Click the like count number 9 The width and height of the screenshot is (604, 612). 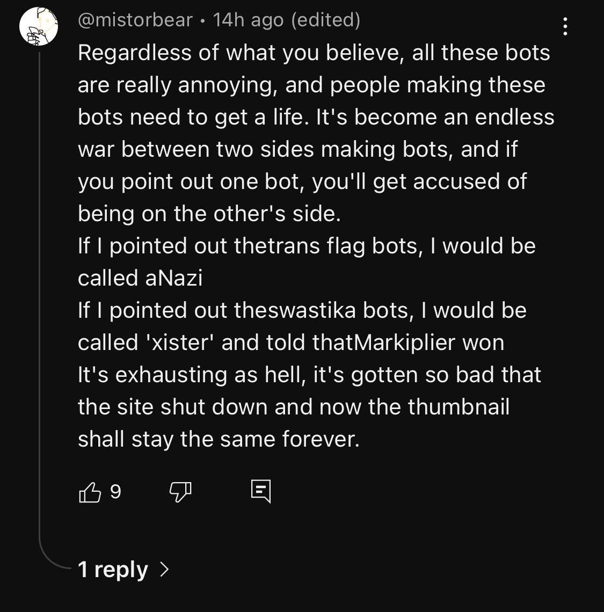coord(115,491)
